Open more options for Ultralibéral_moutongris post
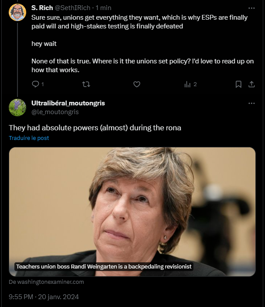Screen dimensions: 265x307 pyautogui.click(x=251, y=103)
